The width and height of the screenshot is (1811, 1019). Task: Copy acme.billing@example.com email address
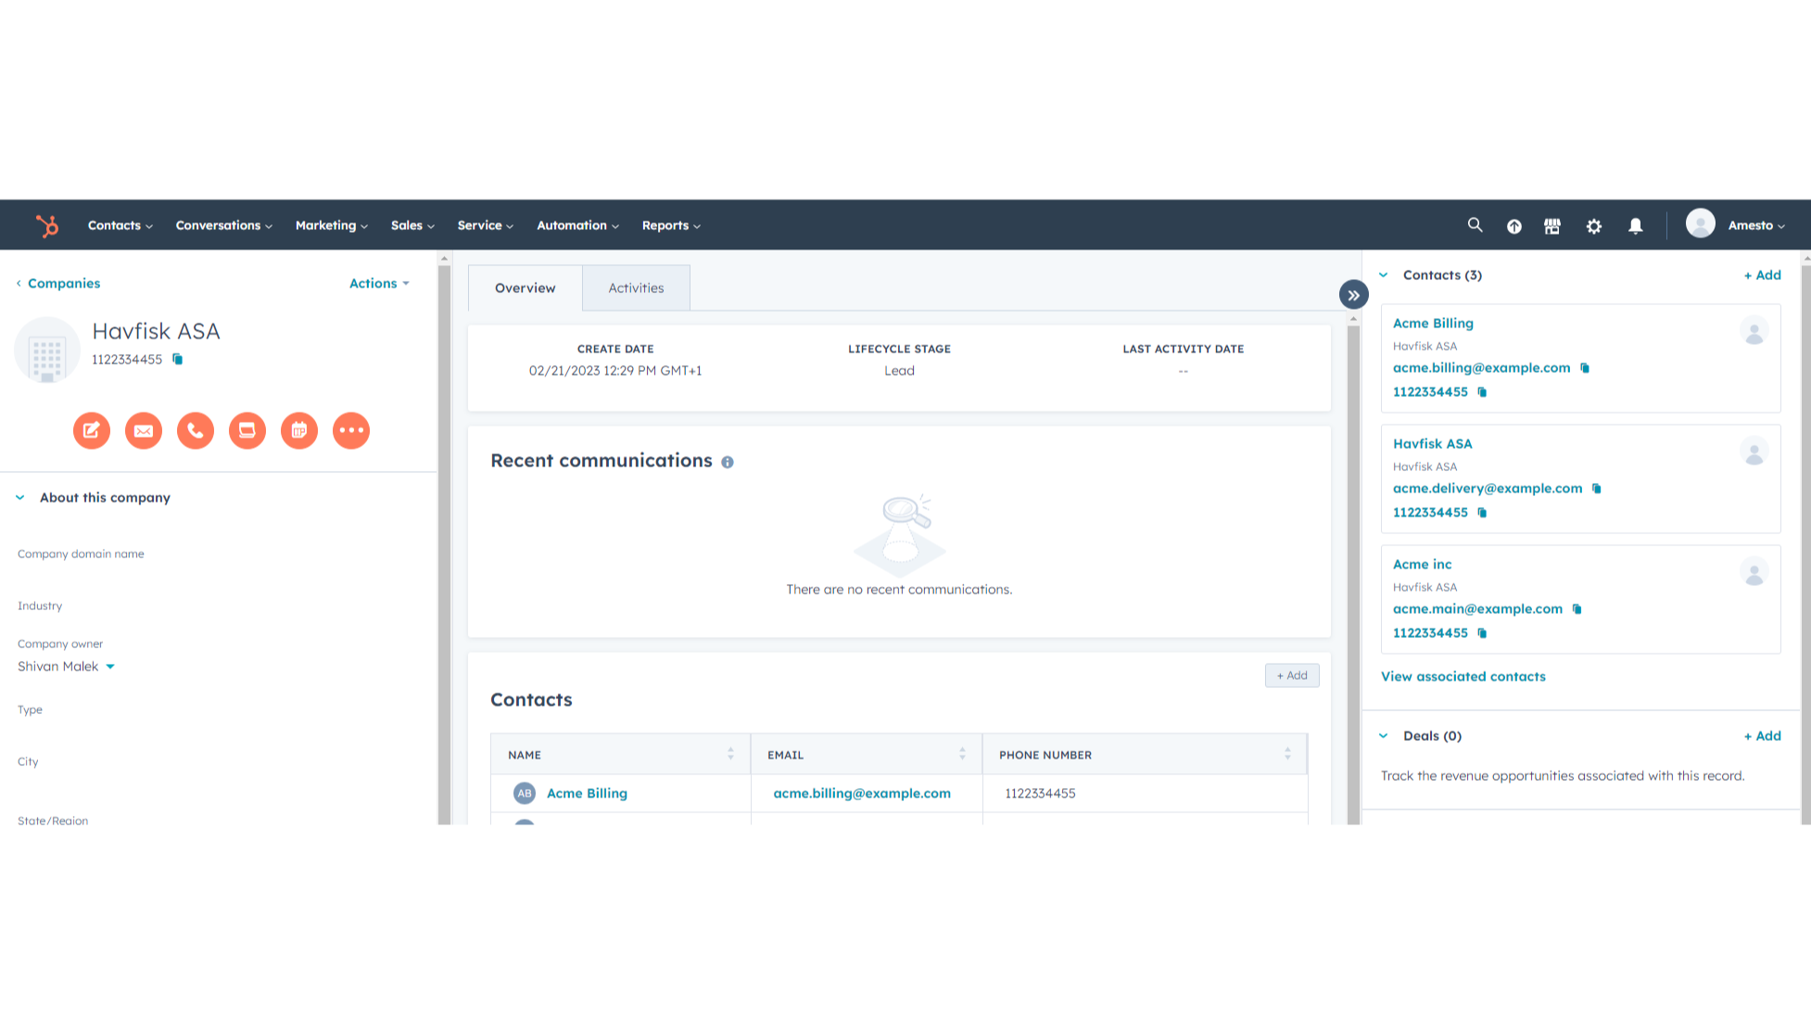(1585, 368)
